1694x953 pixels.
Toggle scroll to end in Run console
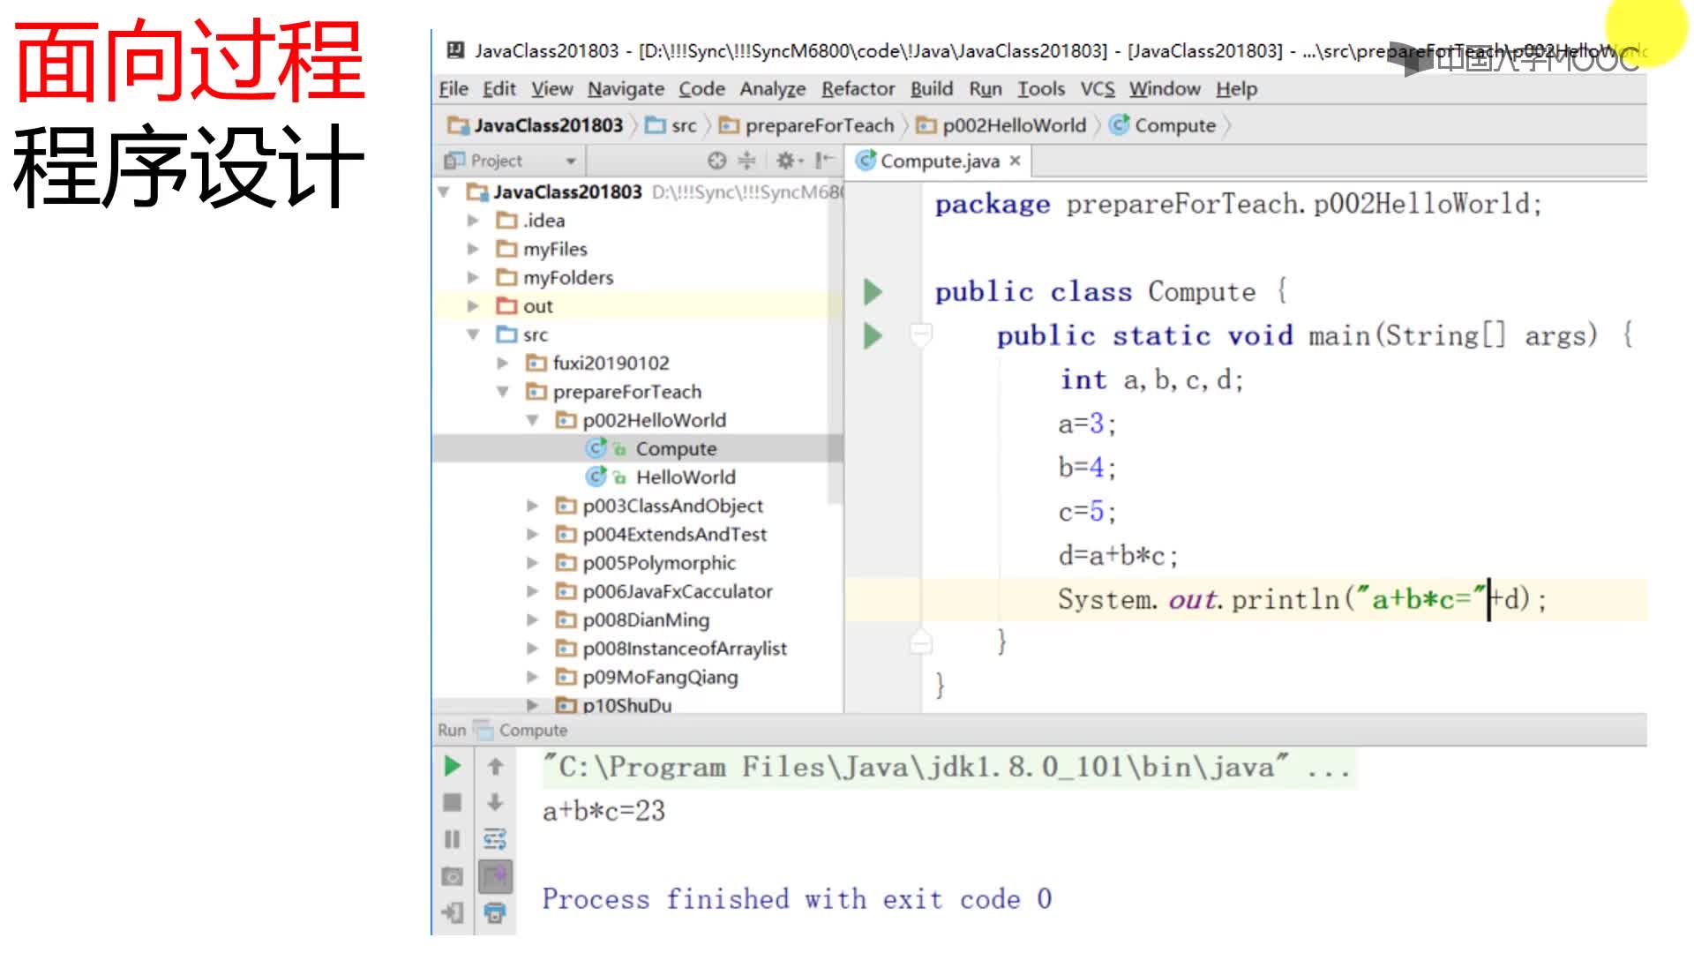[x=495, y=876]
